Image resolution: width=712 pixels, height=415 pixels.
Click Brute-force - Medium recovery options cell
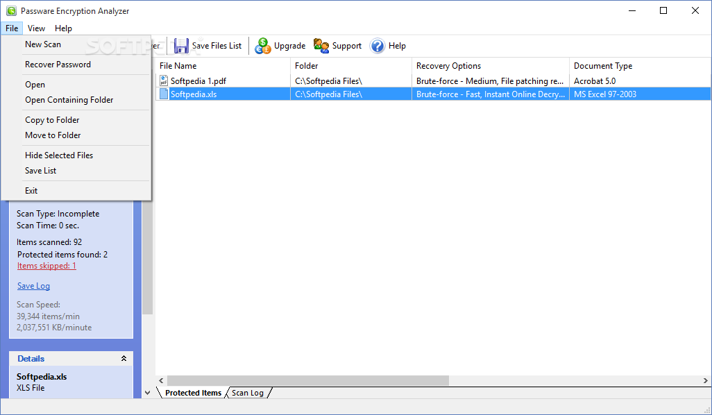tap(490, 81)
